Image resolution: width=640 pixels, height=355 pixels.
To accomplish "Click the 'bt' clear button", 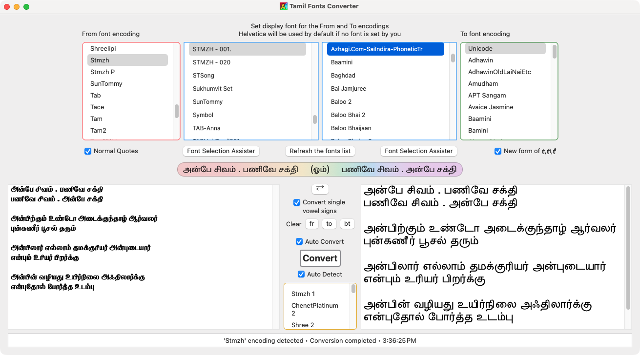I will [x=347, y=224].
